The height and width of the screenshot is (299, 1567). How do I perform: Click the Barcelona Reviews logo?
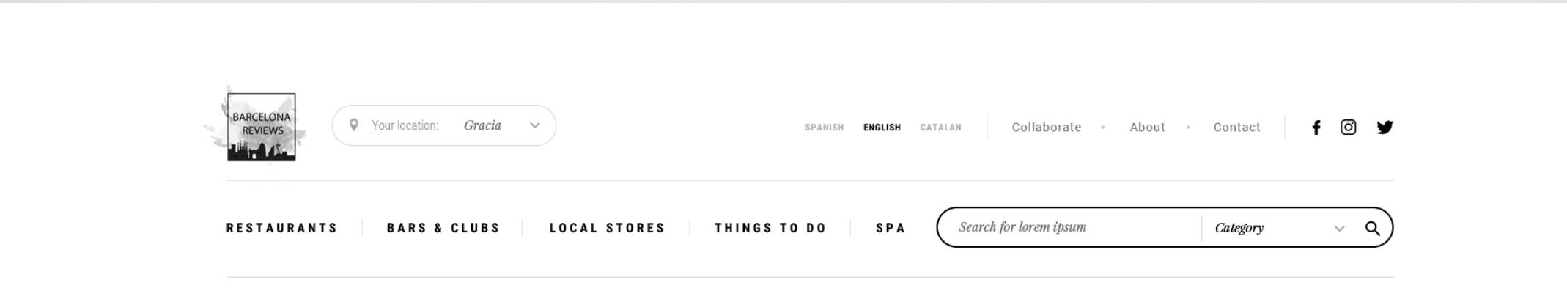click(262, 127)
